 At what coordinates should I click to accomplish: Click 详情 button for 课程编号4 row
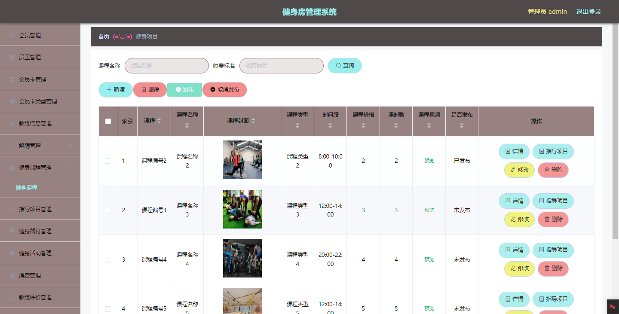click(x=514, y=250)
